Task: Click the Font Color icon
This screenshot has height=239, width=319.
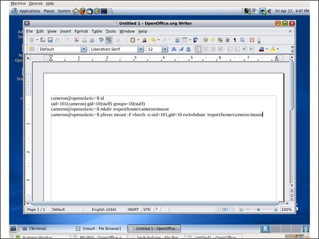Action: pyautogui.click(x=261, y=49)
